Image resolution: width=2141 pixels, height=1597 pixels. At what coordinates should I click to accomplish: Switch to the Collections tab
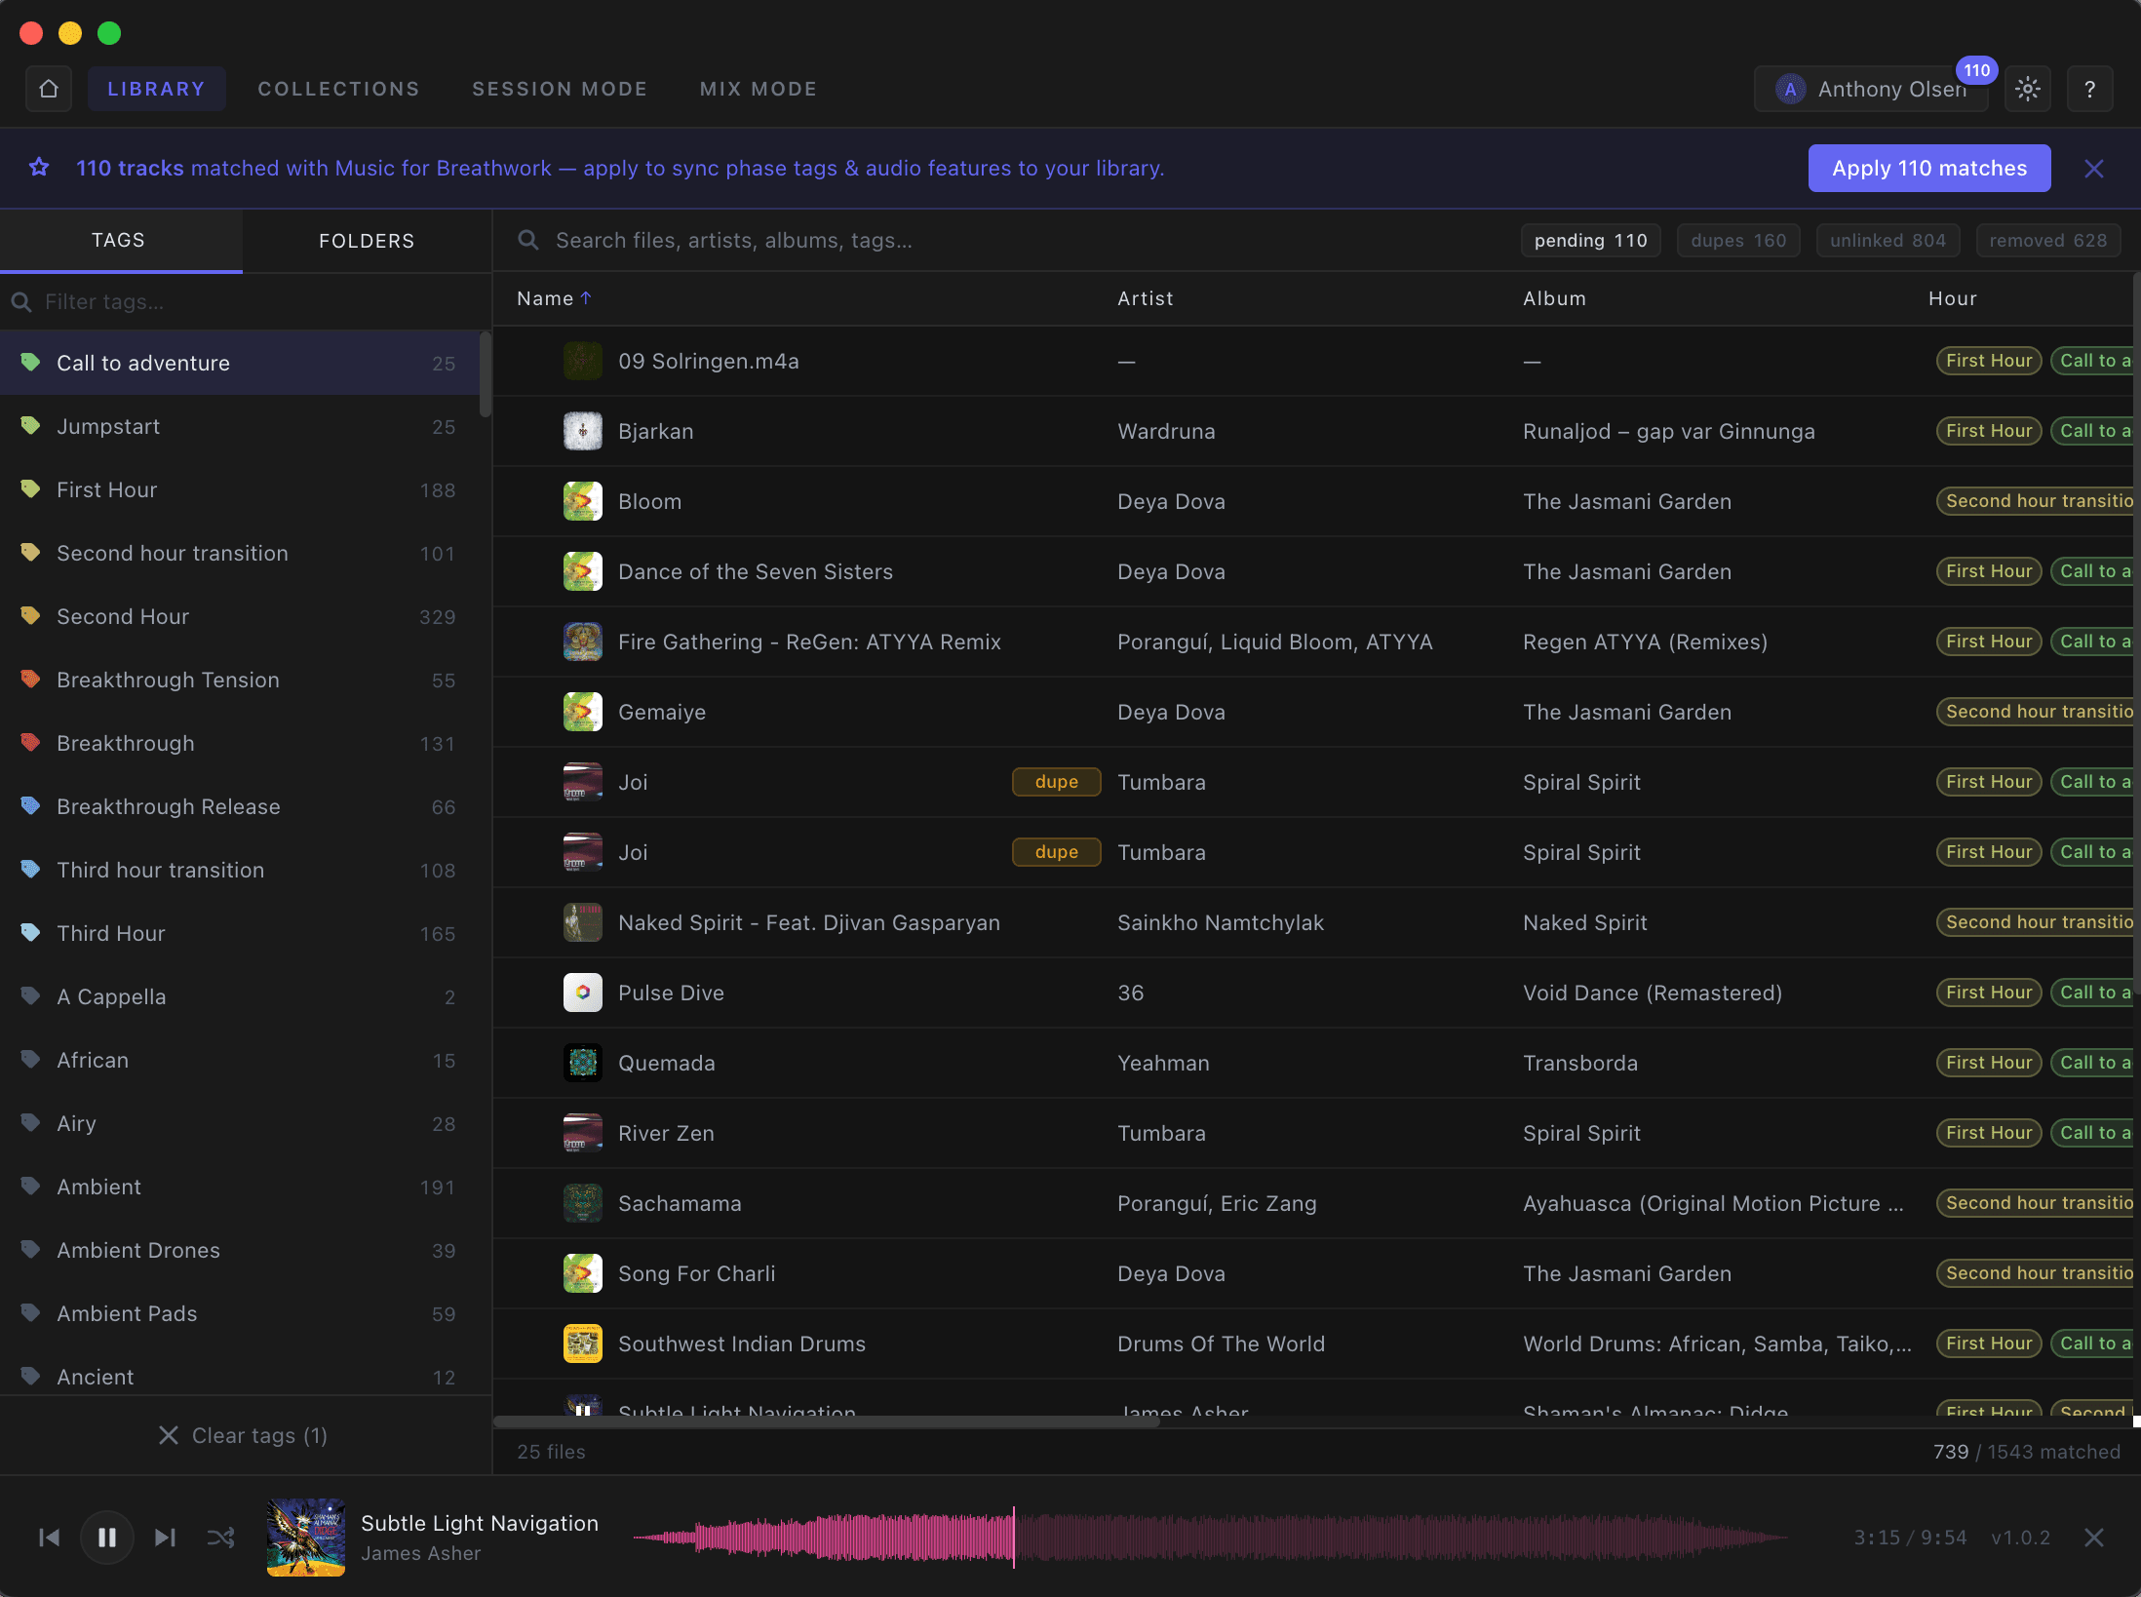[338, 89]
